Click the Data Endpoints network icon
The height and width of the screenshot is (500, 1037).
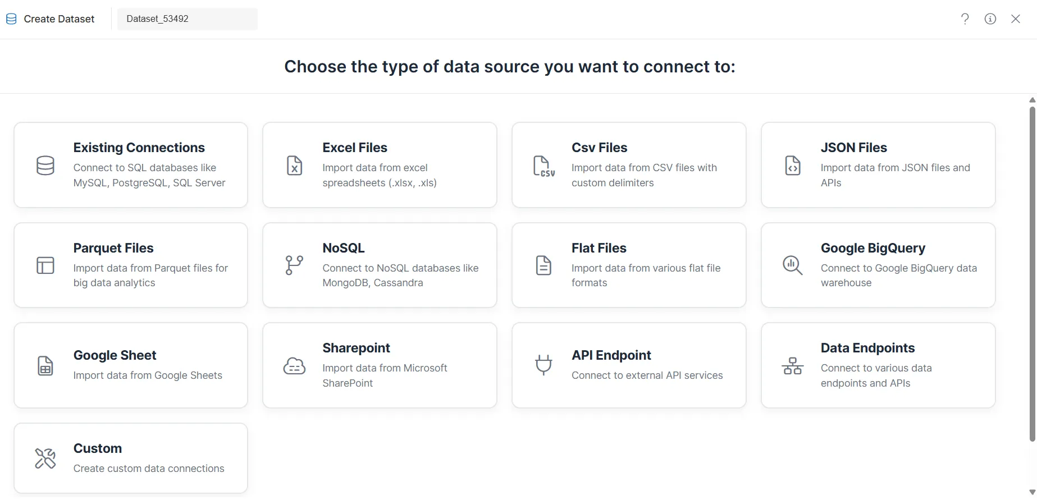[x=792, y=366]
